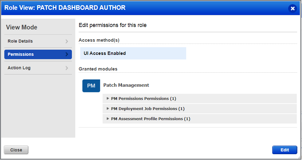Click the white chevron on the Permissions item
302x160 pixels.
(x=67, y=55)
